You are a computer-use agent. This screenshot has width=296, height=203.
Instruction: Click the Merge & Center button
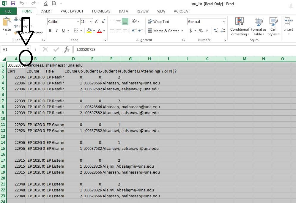tap(163, 31)
